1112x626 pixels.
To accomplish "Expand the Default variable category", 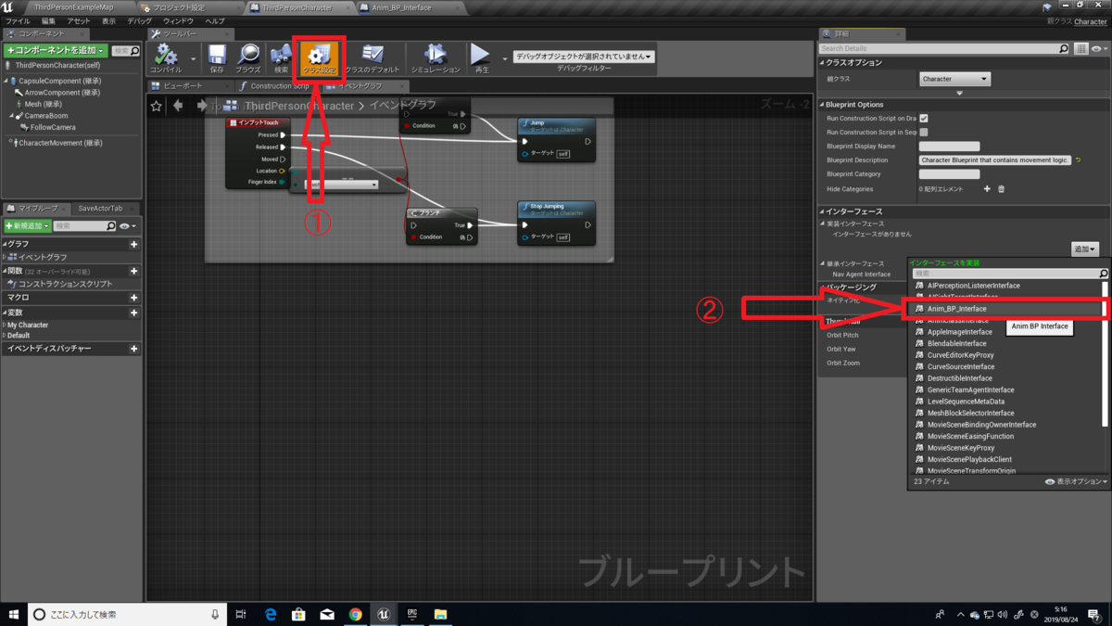I will pos(5,336).
